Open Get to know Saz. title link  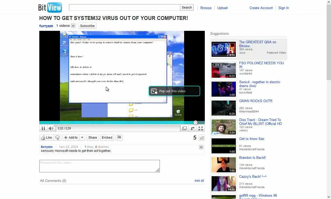[252, 139]
